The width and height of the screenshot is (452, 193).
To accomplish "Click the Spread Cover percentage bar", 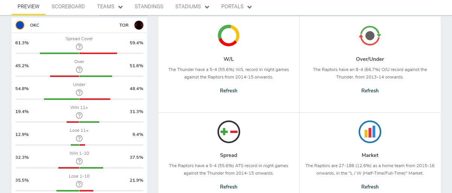I will point(79,53).
